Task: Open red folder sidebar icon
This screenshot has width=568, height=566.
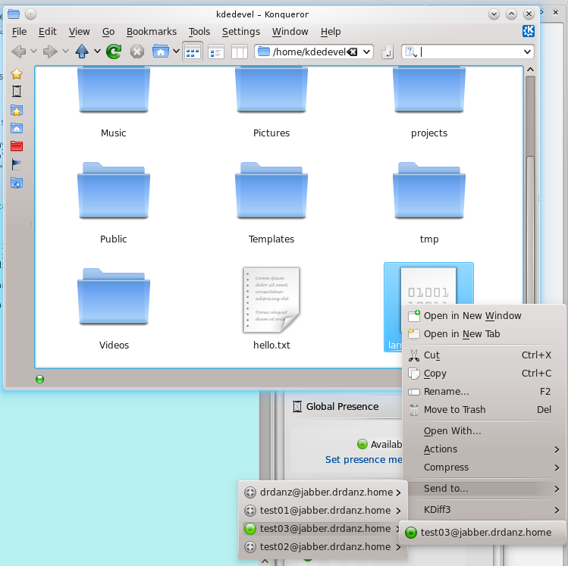Action: point(17,145)
